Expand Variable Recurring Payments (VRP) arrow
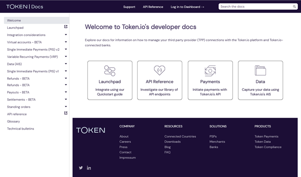The height and width of the screenshot is (177, 301). coord(66,56)
